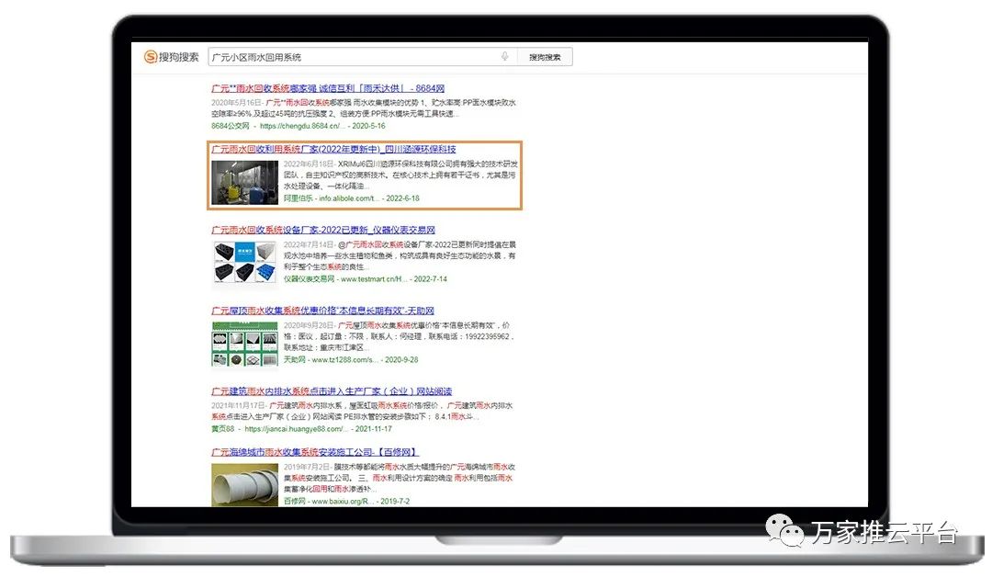Click the www.testmart.cn green URL
The width and height of the screenshot is (992, 577).
pos(372,278)
